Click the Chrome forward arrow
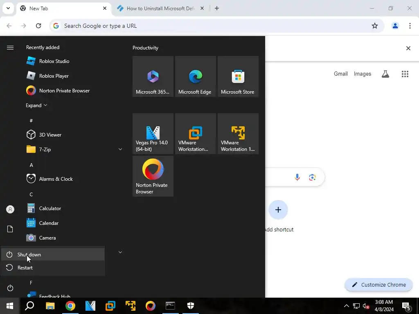This screenshot has height=314, width=419. (x=24, y=26)
